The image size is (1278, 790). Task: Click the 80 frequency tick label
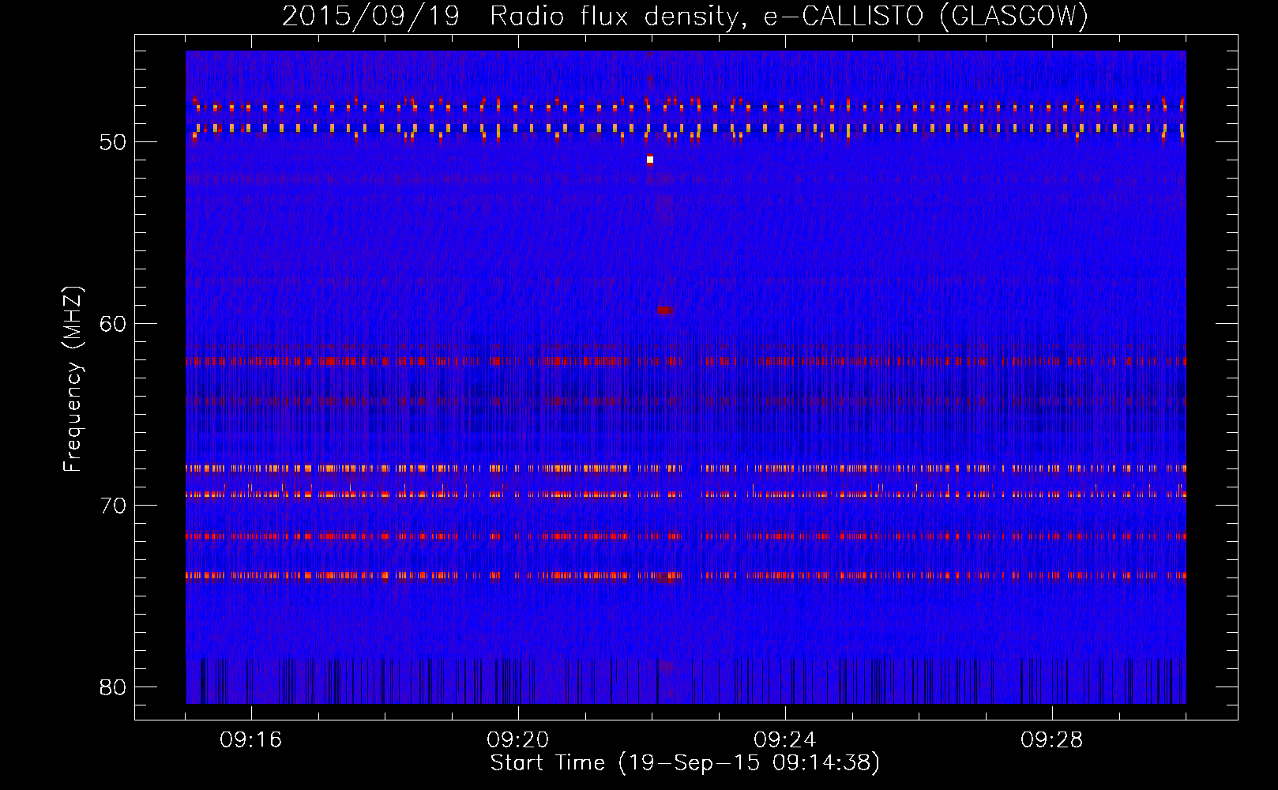pyautogui.click(x=113, y=687)
